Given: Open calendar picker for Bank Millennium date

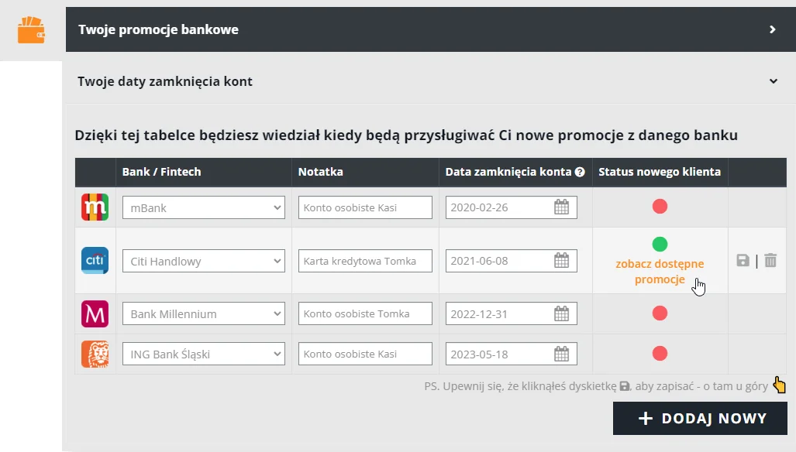Looking at the screenshot, I should pos(562,314).
